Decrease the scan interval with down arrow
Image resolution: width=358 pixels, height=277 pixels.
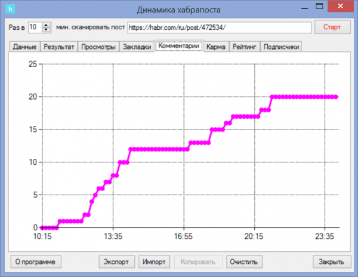[47, 30]
